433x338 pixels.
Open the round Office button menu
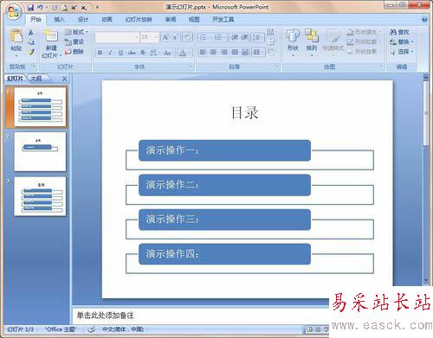(14, 11)
